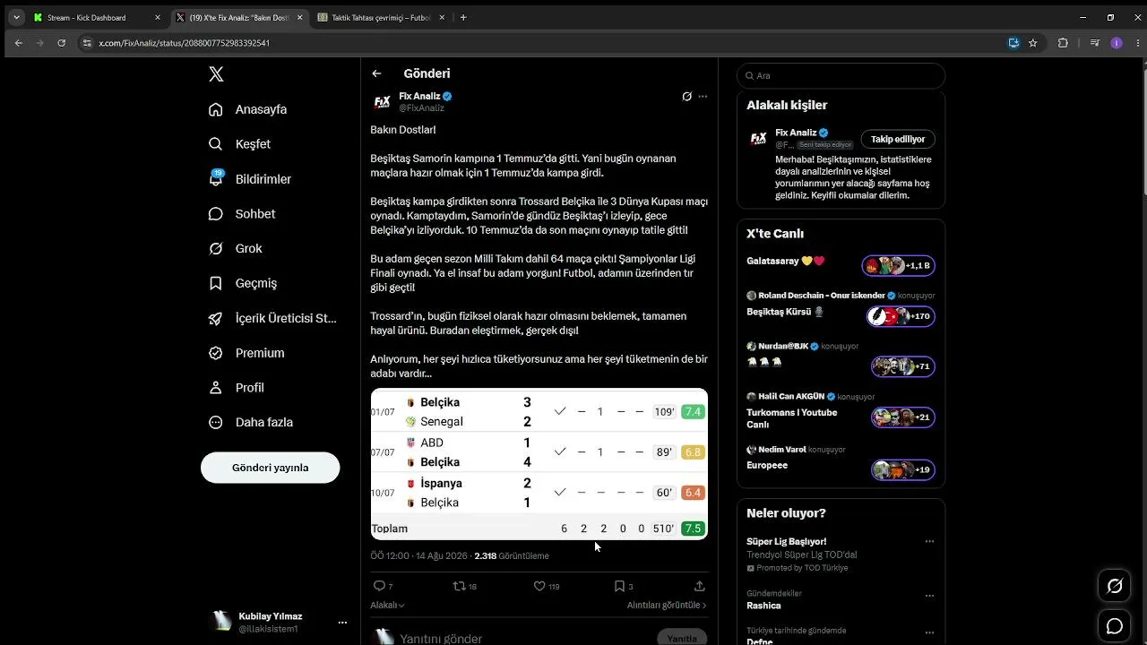Open account menu for Kubilay Yılmaz
The width and height of the screenshot is (1147, 645).
pos(342,622)
